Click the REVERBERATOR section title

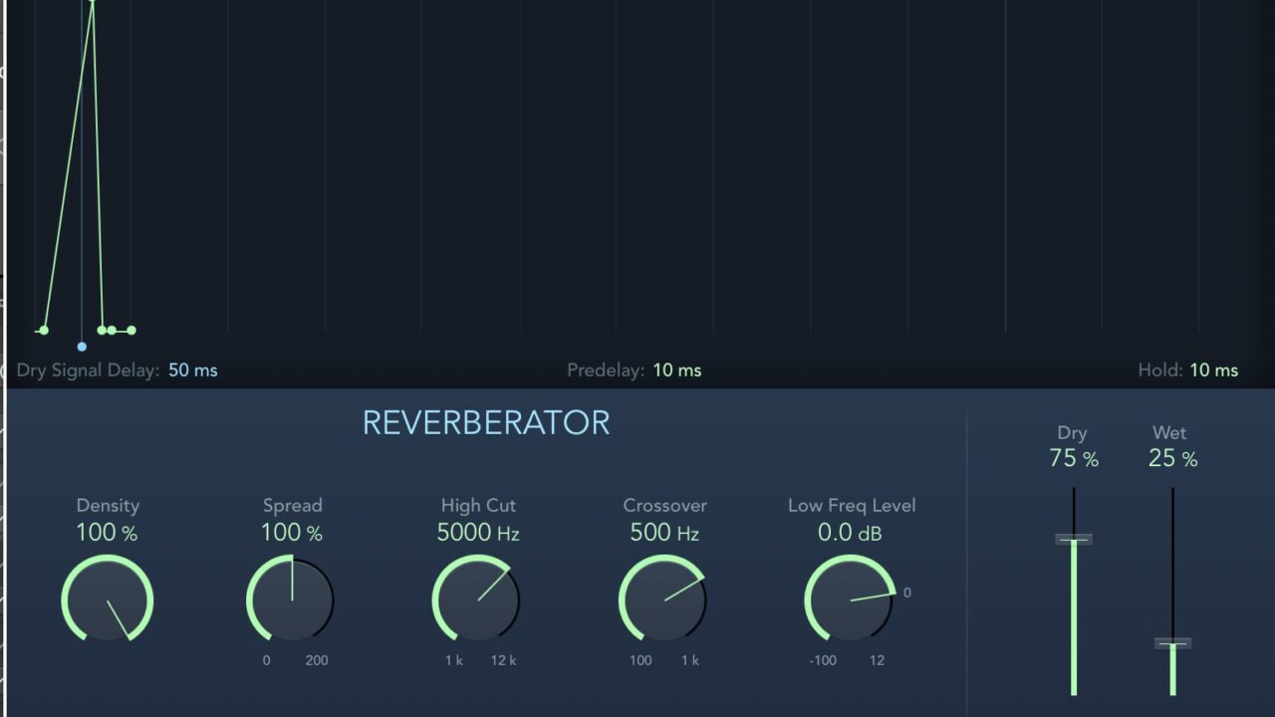tap(486, 423)
